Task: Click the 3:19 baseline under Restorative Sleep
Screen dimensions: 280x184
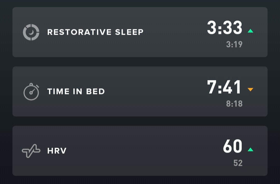Action: 234,45
